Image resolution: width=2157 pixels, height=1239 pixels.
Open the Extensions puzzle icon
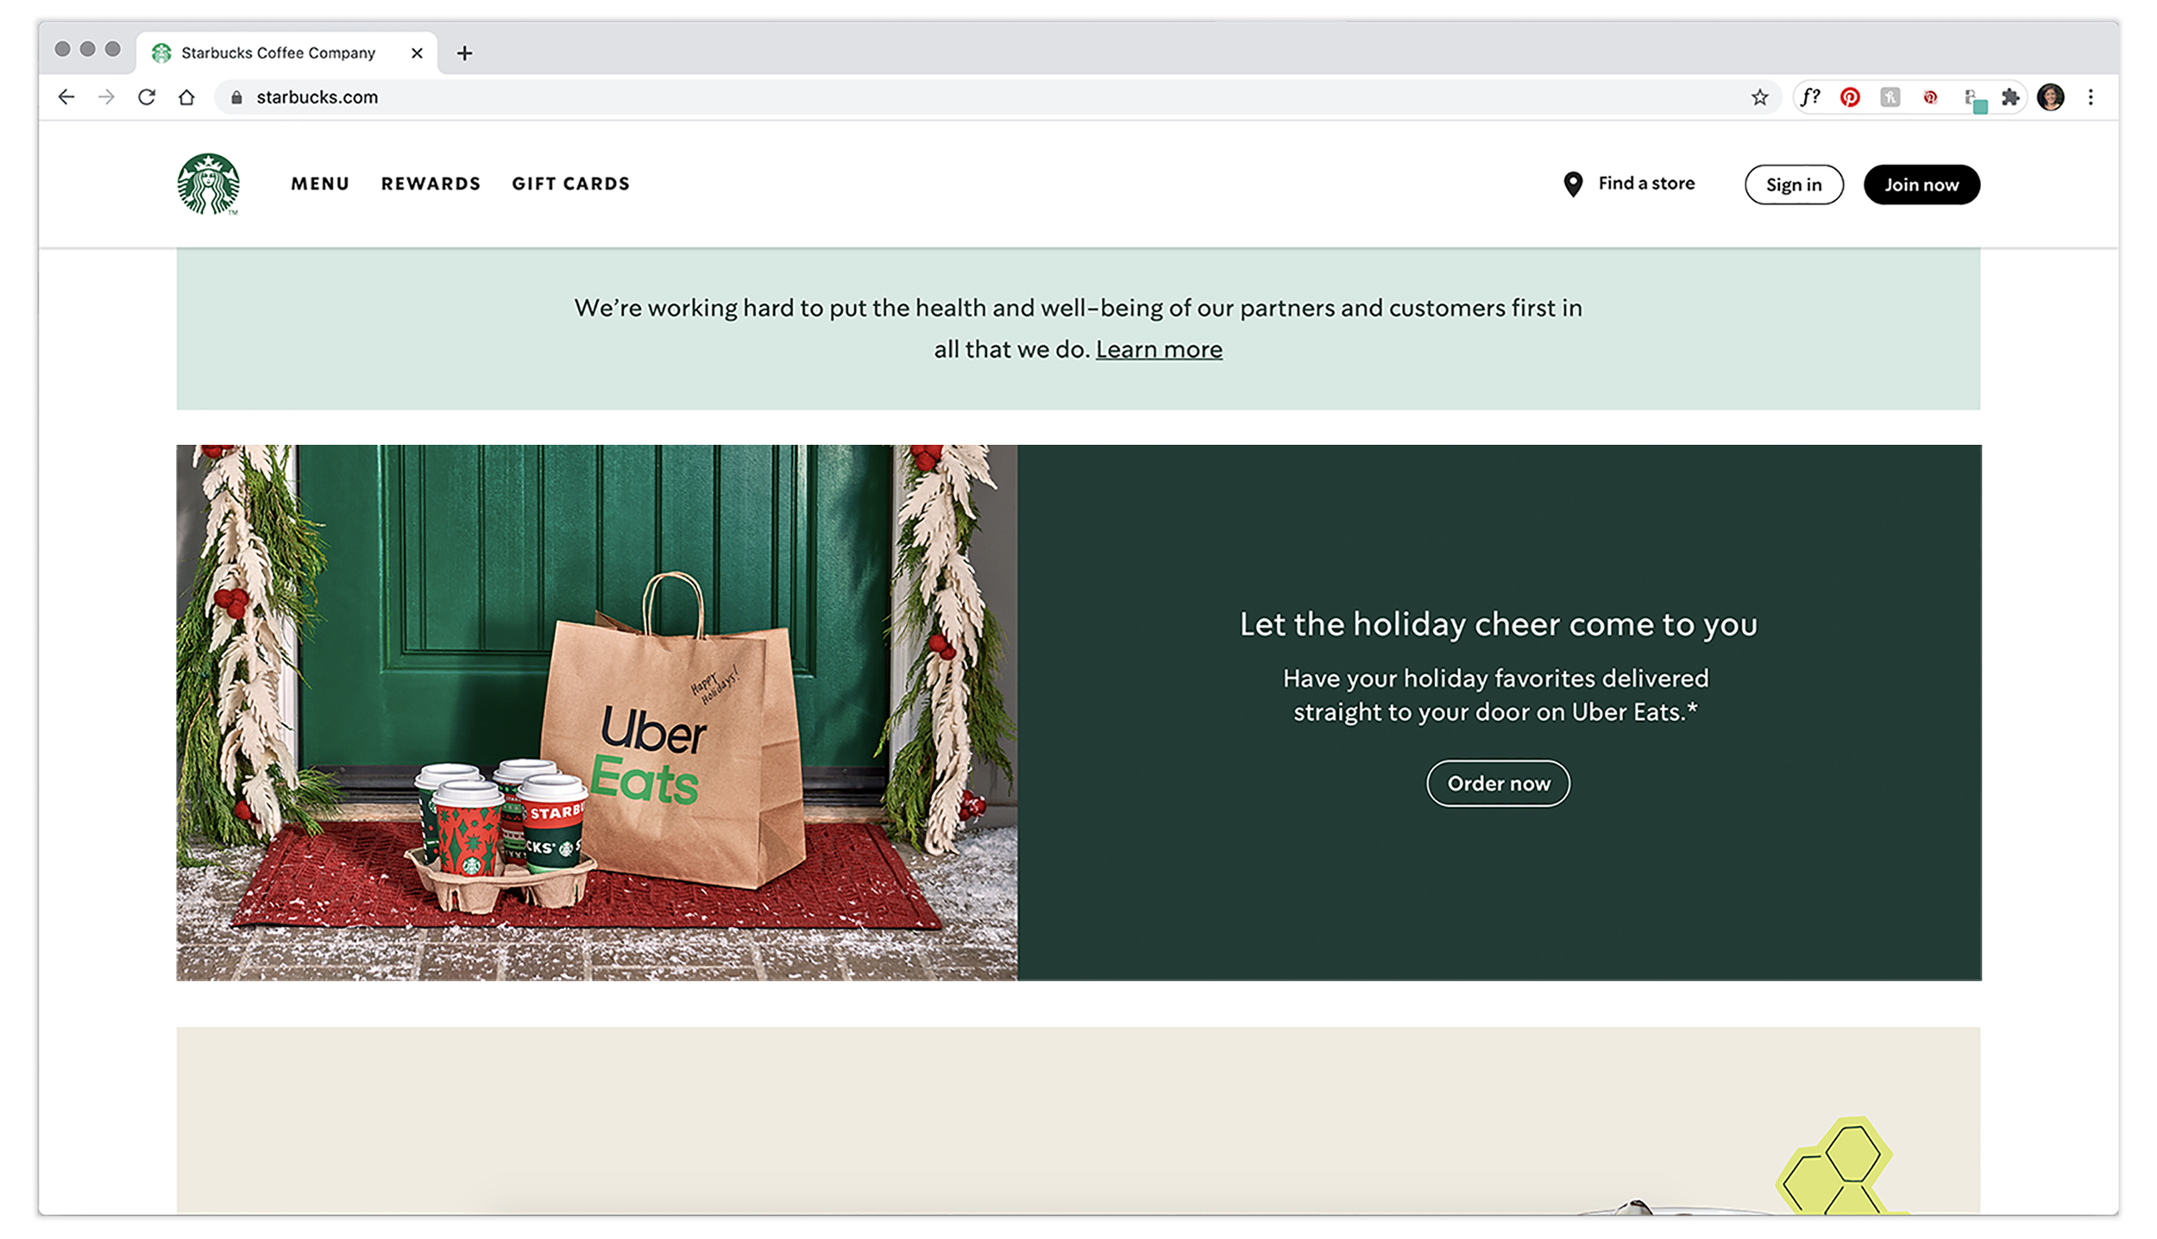pyautogui.click(x=2010, y=97)
